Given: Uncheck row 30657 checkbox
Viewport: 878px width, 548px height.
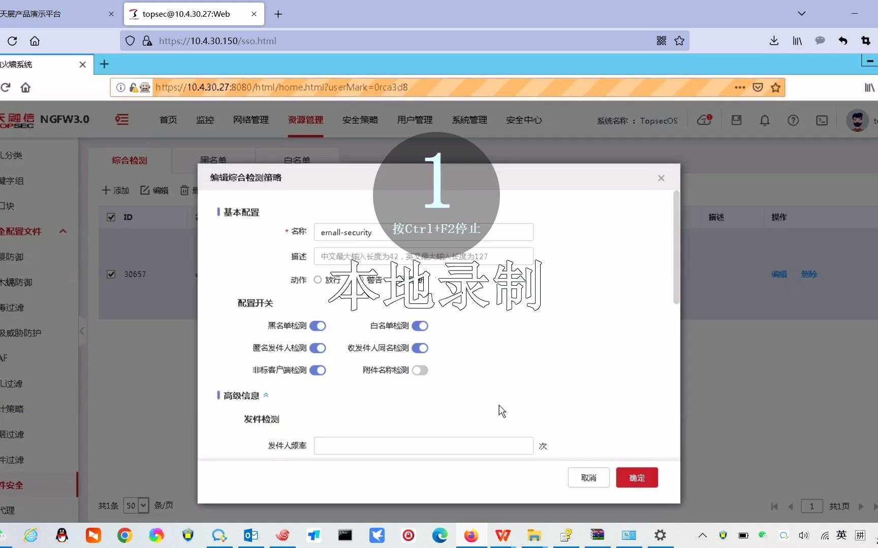Looking at the screenshot, I should pos(111,274).
